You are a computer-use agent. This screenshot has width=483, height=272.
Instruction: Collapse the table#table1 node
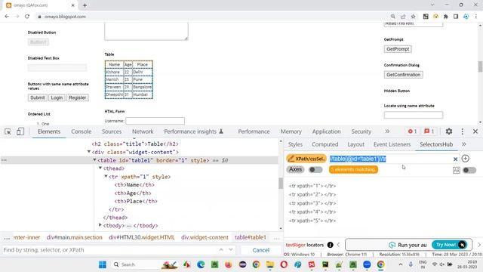(94, 159)
